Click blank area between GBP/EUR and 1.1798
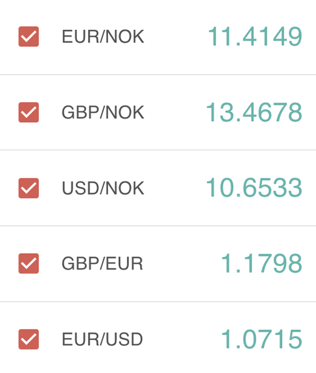Image resolution: width=316 pixels, height=373 pixels. (x=182, y=263)
